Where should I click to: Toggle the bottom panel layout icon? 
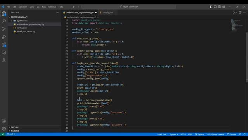[x=215, y=7]
